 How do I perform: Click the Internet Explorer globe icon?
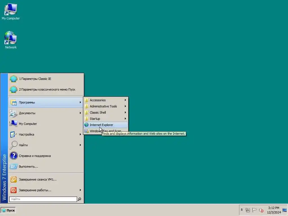pyautogui.click(x=87, y=125)
